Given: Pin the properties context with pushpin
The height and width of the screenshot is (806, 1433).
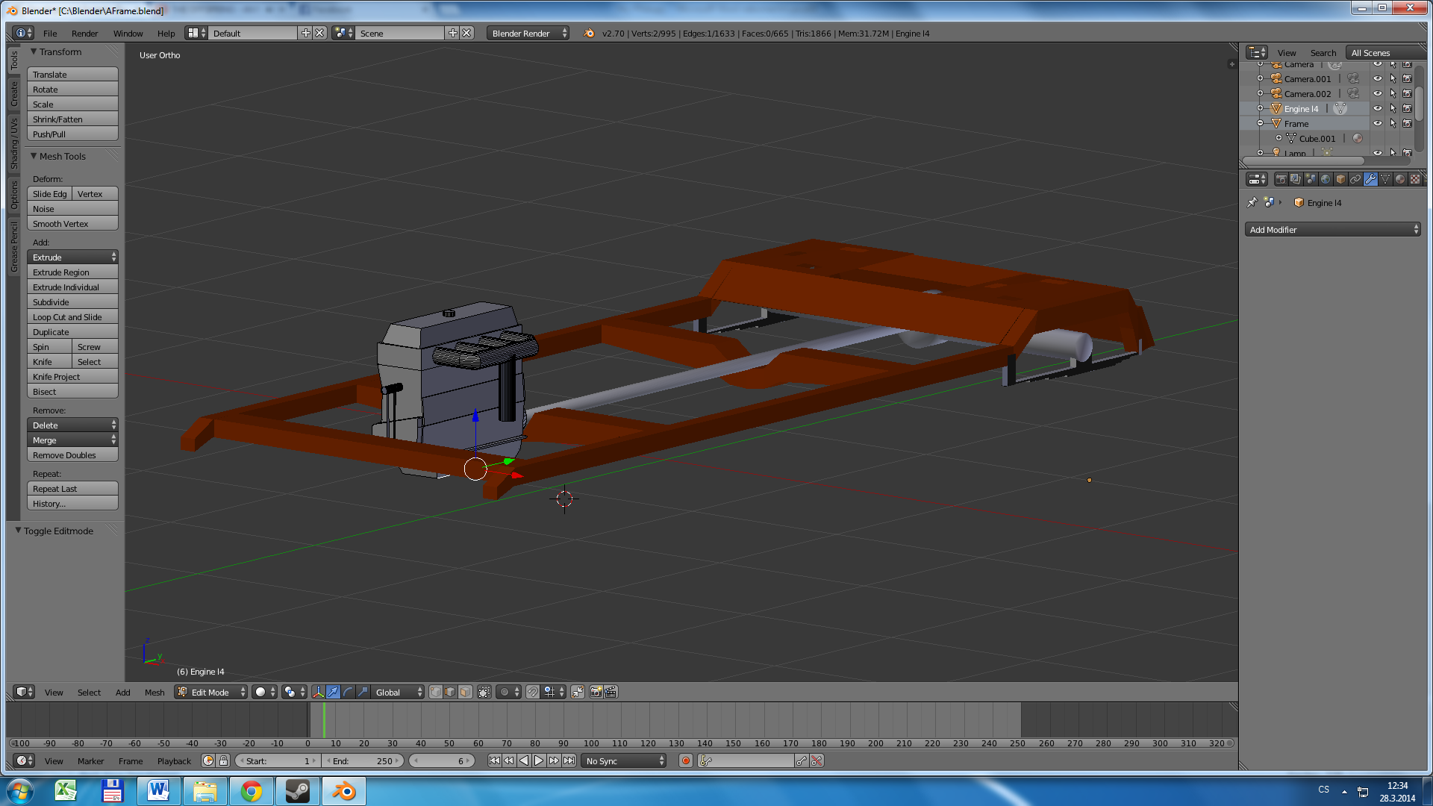Looking at the screenshot, I should point(1252,202).
